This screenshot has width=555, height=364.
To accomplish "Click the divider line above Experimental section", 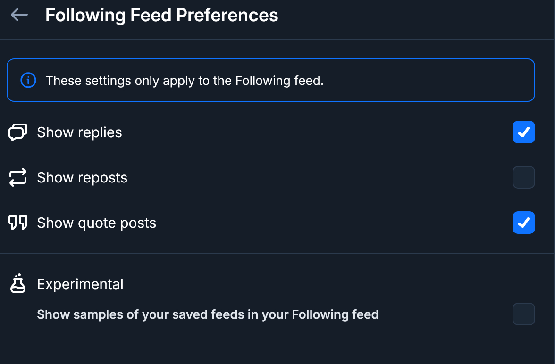I will tap(277, 253).
